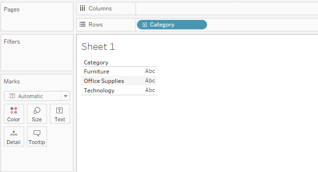Open the Tooltip marks card
This screenshot has height=172, width=318.
(37, 136)
